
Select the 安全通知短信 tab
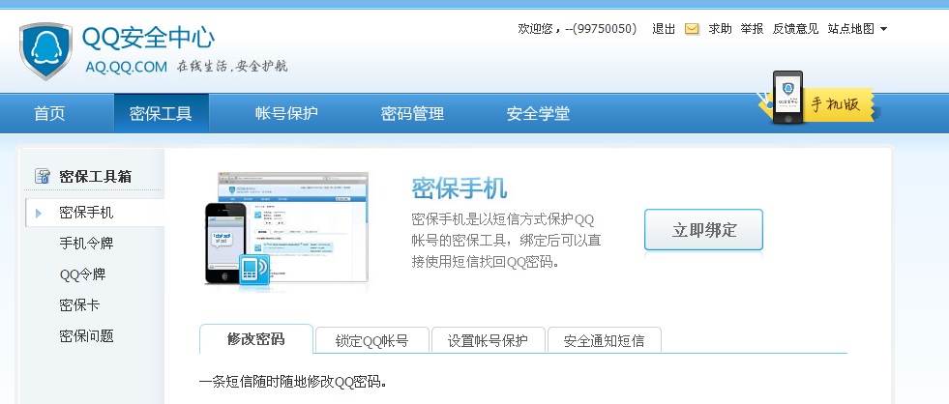click(x=604, y=340)
